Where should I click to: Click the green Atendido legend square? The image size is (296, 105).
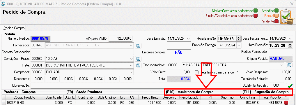tap(276, 10)
